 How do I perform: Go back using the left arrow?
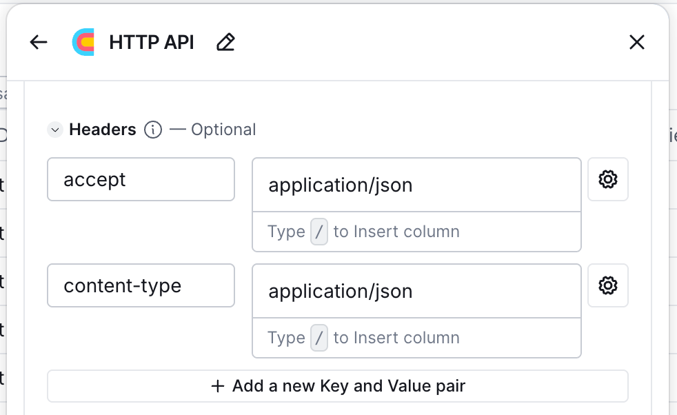[x=39, y=43]
